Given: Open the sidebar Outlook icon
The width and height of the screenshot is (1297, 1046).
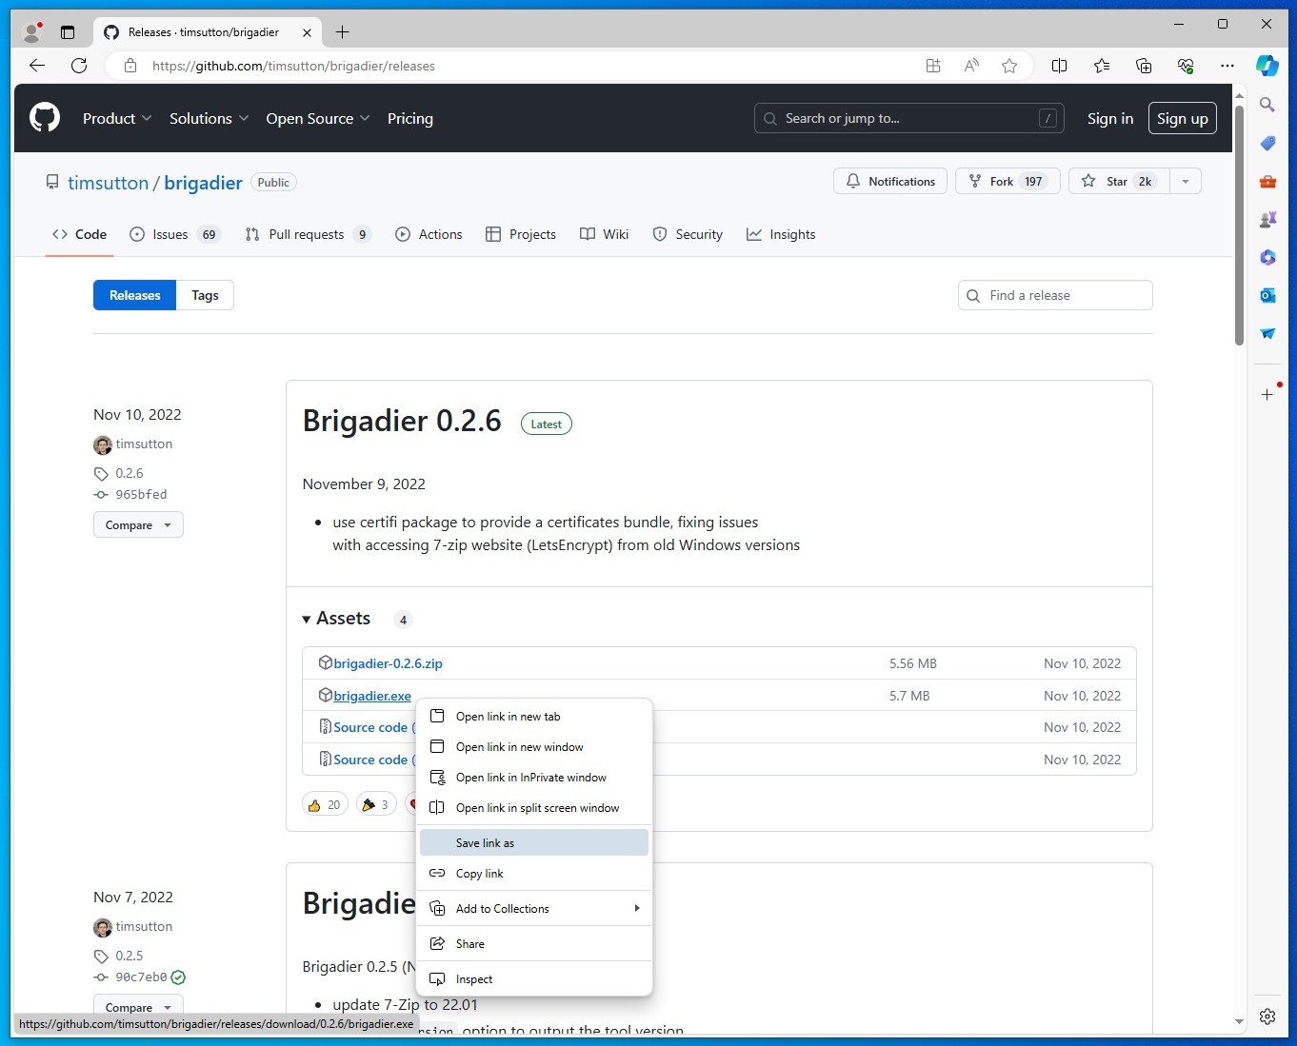Looking at the screenshot, I should (1267, 295).
